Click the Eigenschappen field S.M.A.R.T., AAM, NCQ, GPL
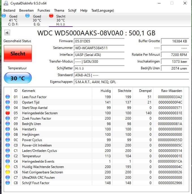The width and height of the screenshot is (192, 194). pos(131,82)
